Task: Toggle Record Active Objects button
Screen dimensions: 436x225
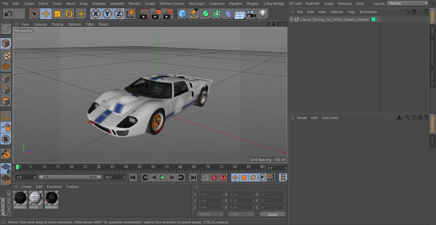Action: (x=205, y=177)
